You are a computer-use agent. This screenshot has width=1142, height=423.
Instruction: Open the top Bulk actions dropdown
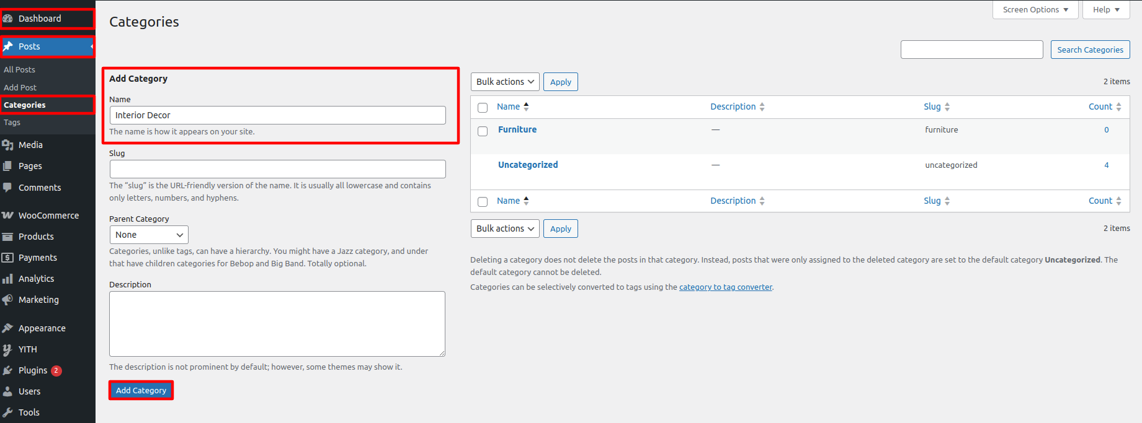tap(505, 82)
